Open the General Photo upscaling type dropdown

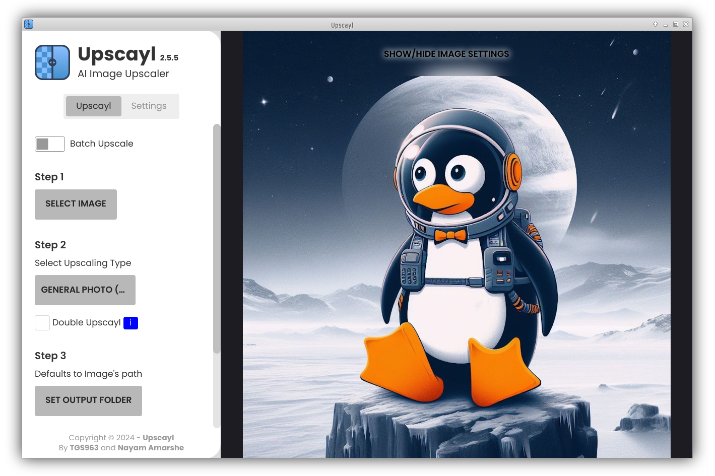[x=85, y=290]
